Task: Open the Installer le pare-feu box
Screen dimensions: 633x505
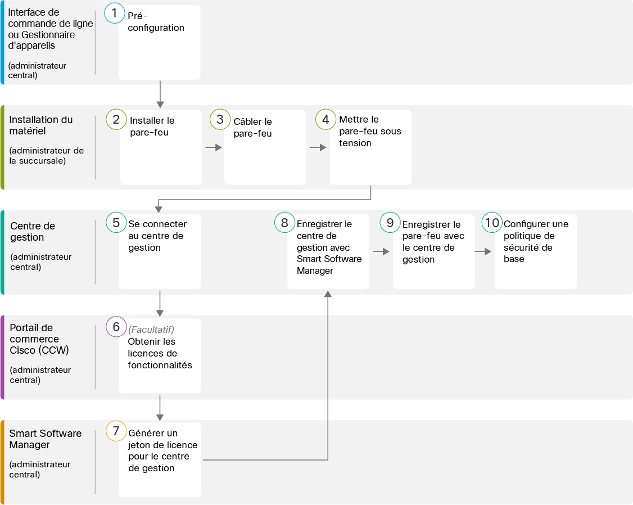Action: coord(161,147)
